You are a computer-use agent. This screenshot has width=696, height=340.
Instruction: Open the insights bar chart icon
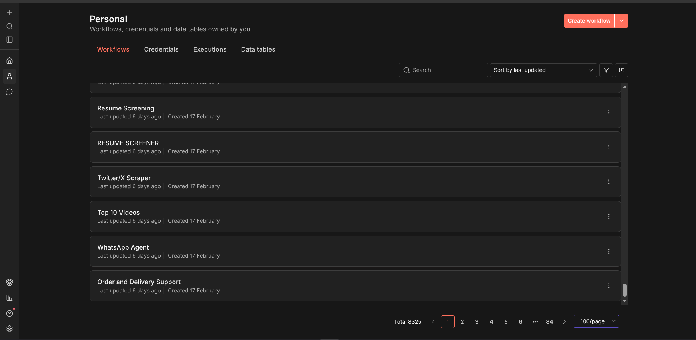point(9,298)
